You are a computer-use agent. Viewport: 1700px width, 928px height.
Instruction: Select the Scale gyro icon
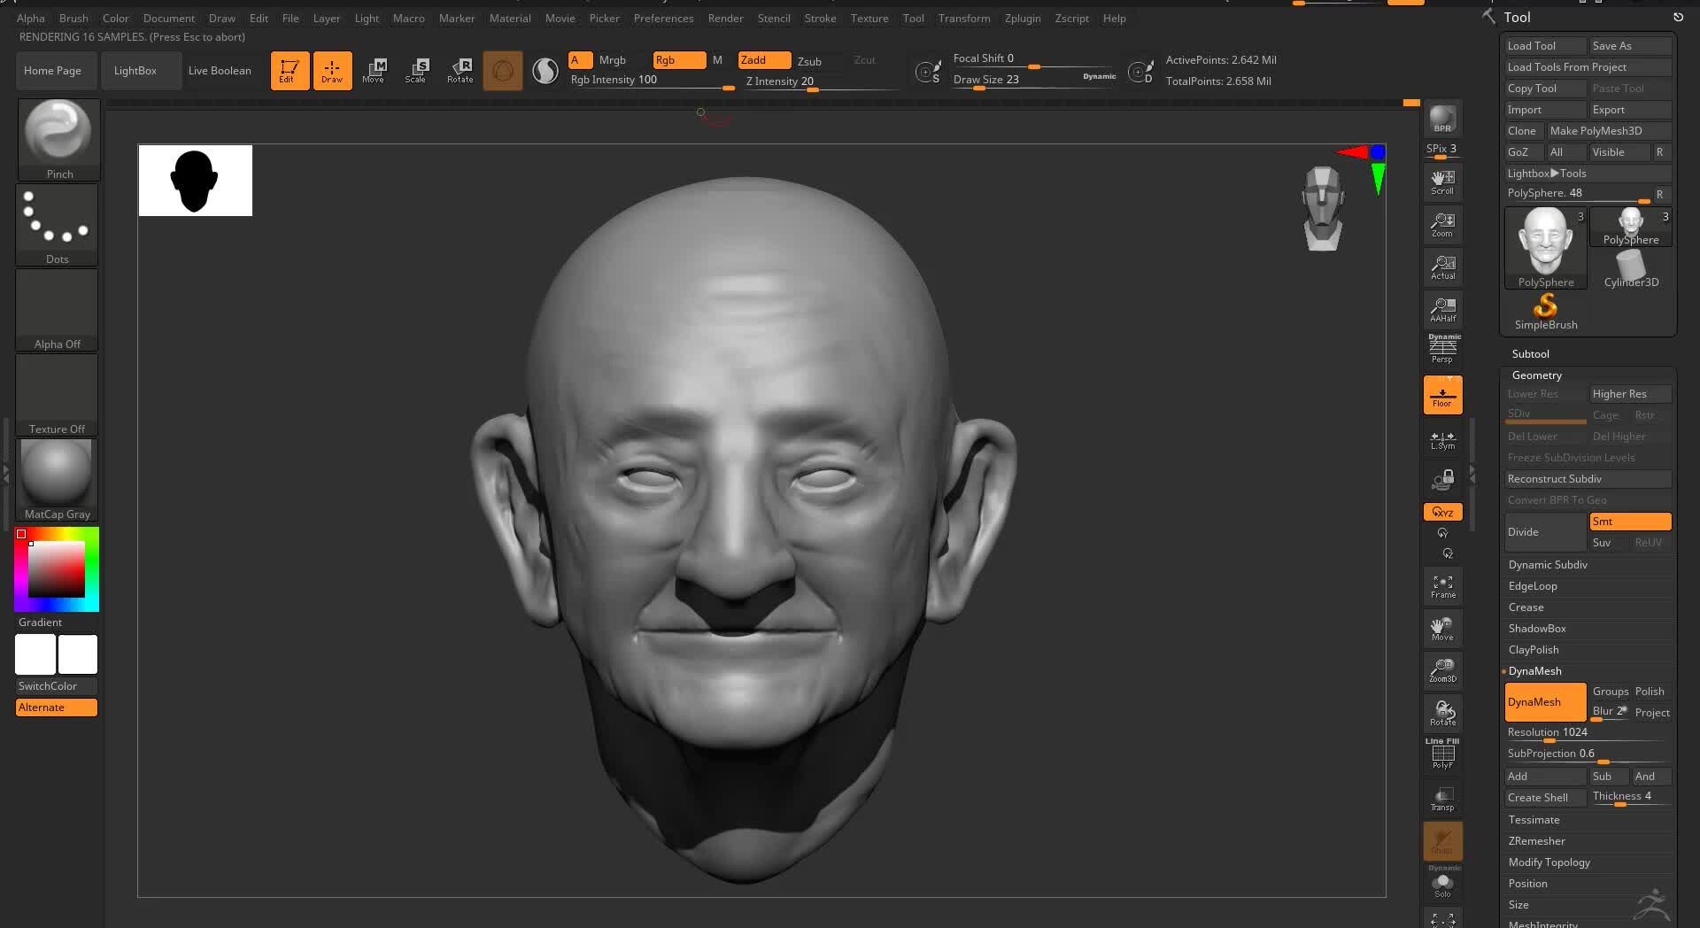(x=415, y=71)
